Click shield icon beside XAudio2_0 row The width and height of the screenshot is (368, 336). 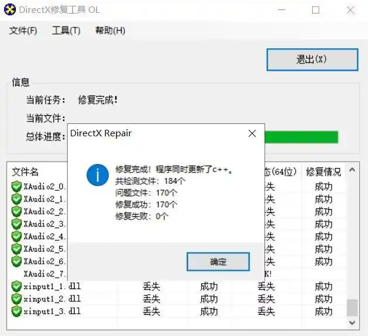click(16, 187)
